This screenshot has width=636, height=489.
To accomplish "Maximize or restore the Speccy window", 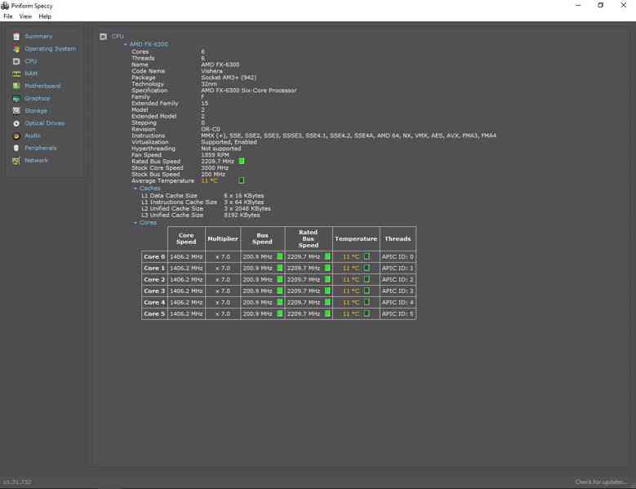I will click(x=601, y=5).
